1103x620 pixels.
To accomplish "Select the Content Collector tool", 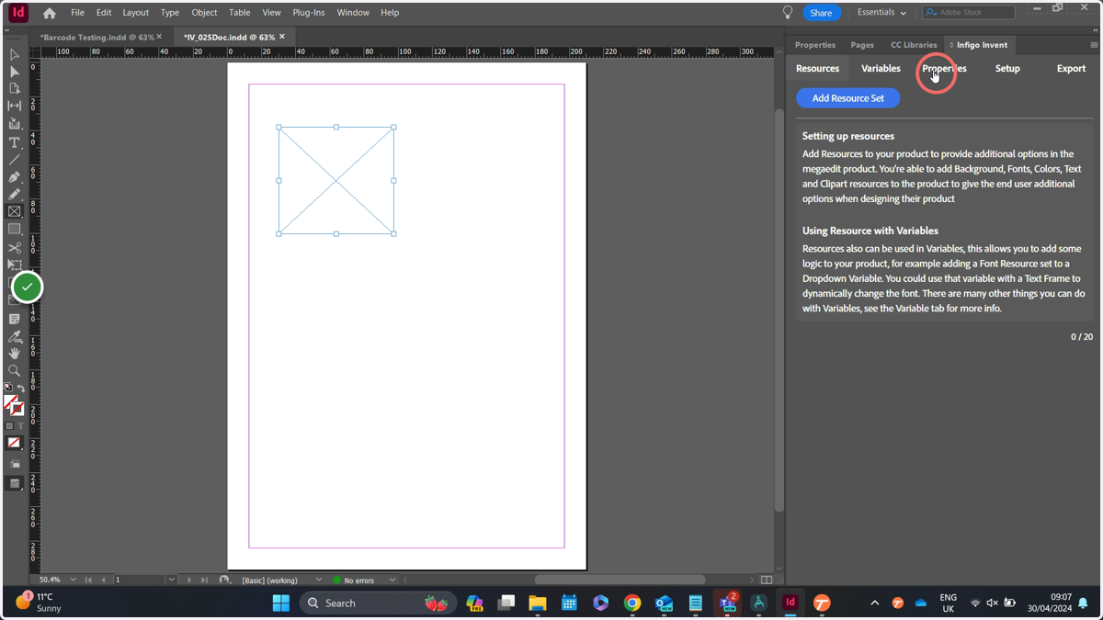I will (14, 124).
